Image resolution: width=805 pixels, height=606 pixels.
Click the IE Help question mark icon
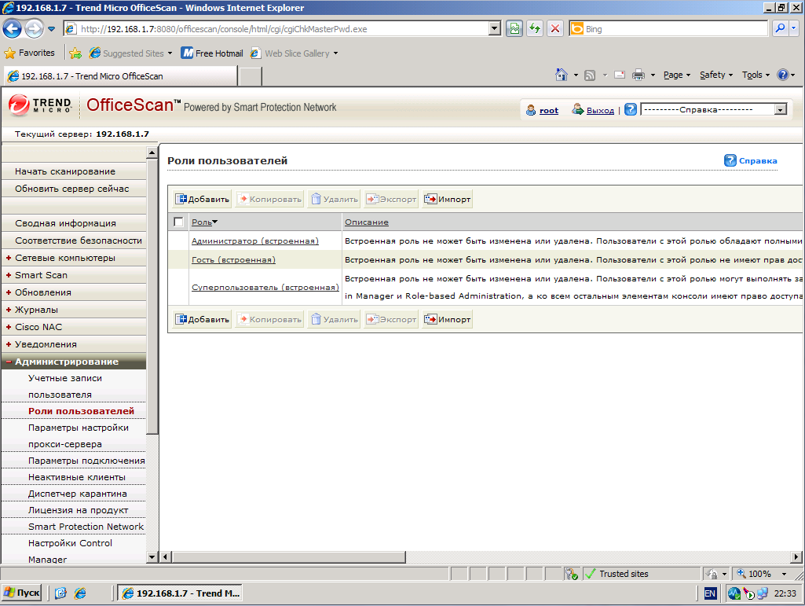click(782, 75)
